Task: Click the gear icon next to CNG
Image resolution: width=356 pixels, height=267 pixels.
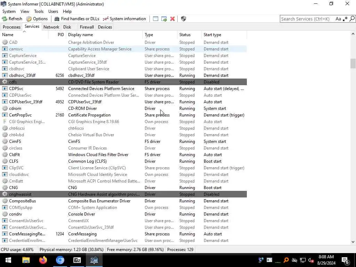Action: click(5, 188)
